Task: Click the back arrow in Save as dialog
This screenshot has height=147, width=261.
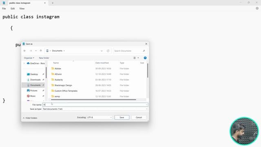Action: tap(25, 51)
